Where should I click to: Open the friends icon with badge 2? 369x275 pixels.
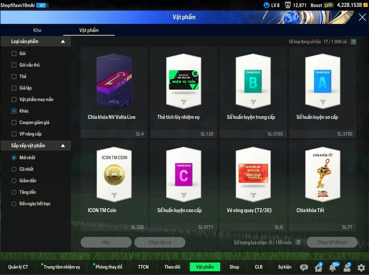click(347, 268)
